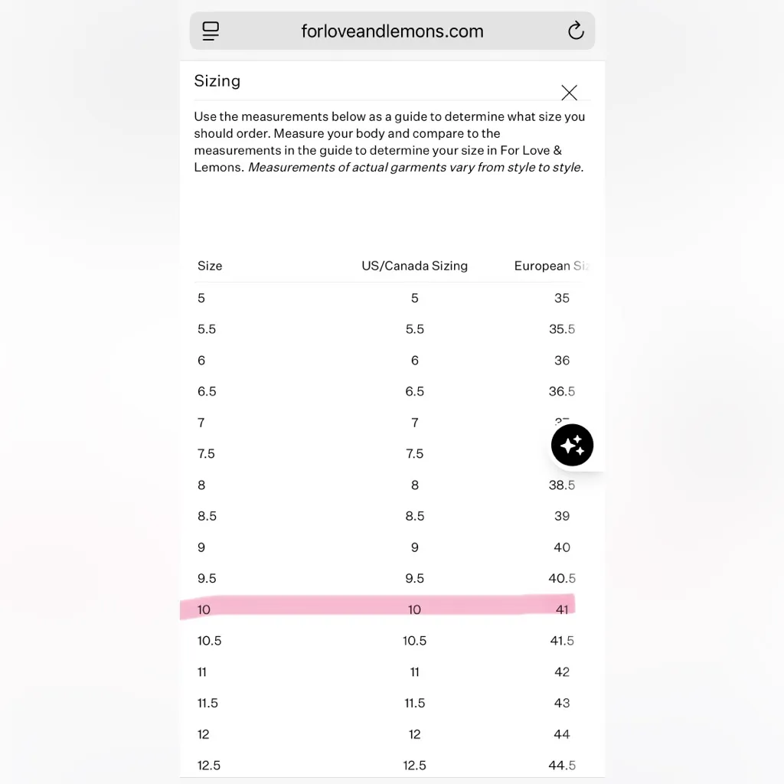Click European size 35

pyautogui.click(x=562, y=298)
